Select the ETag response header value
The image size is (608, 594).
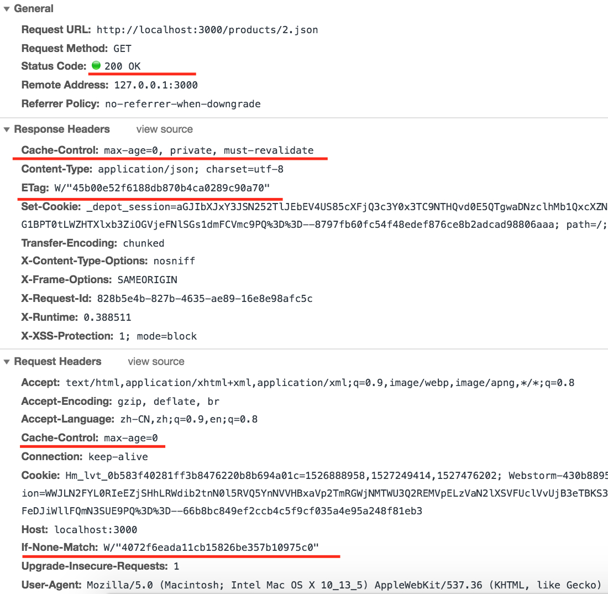162,188
